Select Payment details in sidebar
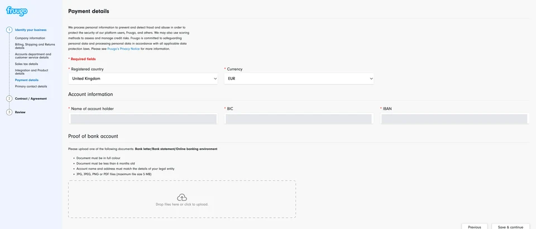This screenshot has height=229, width=536. [x=27, y=80]
